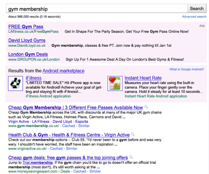The image size is (209, 174).
Task: Open the Esporta sitelink
Action: click(x=82, y=121)
